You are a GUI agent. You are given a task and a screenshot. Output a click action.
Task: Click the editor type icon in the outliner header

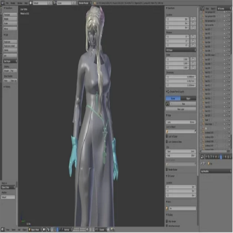pyautogui.click(x=202, y=9)
